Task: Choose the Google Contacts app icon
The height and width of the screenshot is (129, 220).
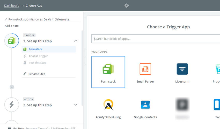Action: 145,105
